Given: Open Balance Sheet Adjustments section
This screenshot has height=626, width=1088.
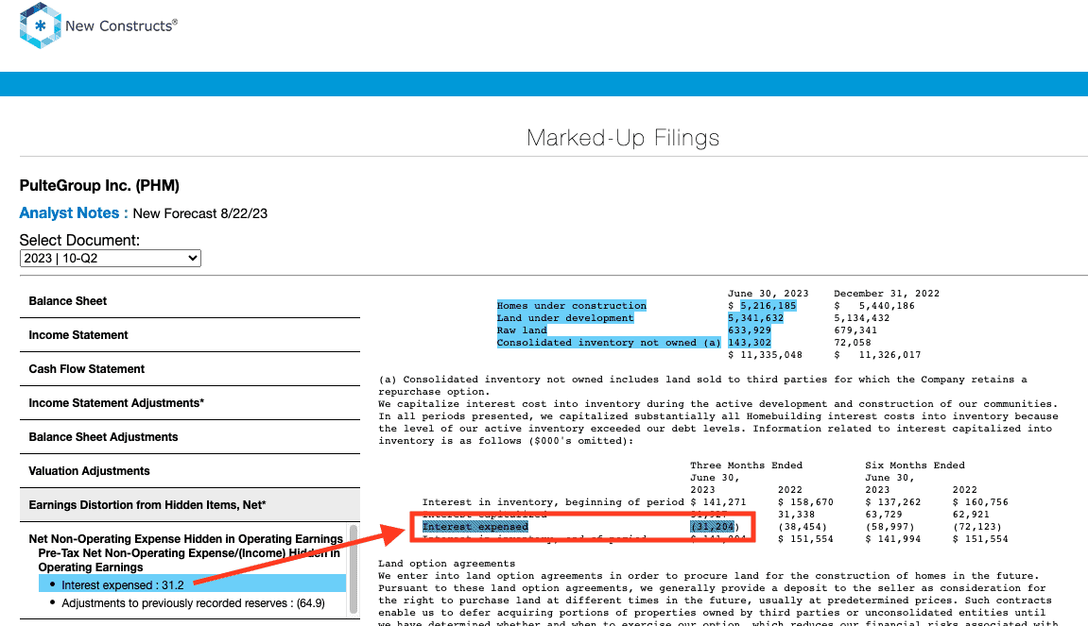Looking at the screenshot, I should pyautogui.click(x=189, y=437).
